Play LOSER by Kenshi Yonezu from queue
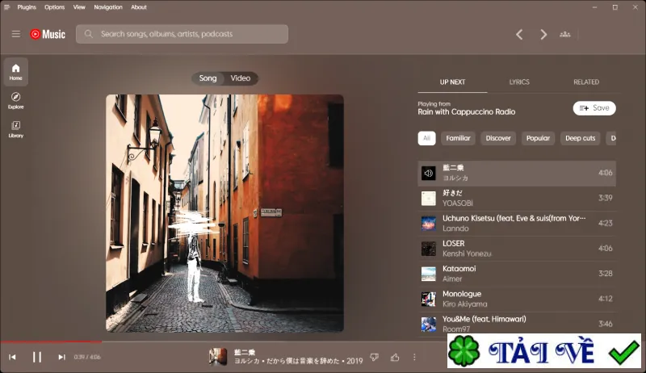 click(517, 249)
